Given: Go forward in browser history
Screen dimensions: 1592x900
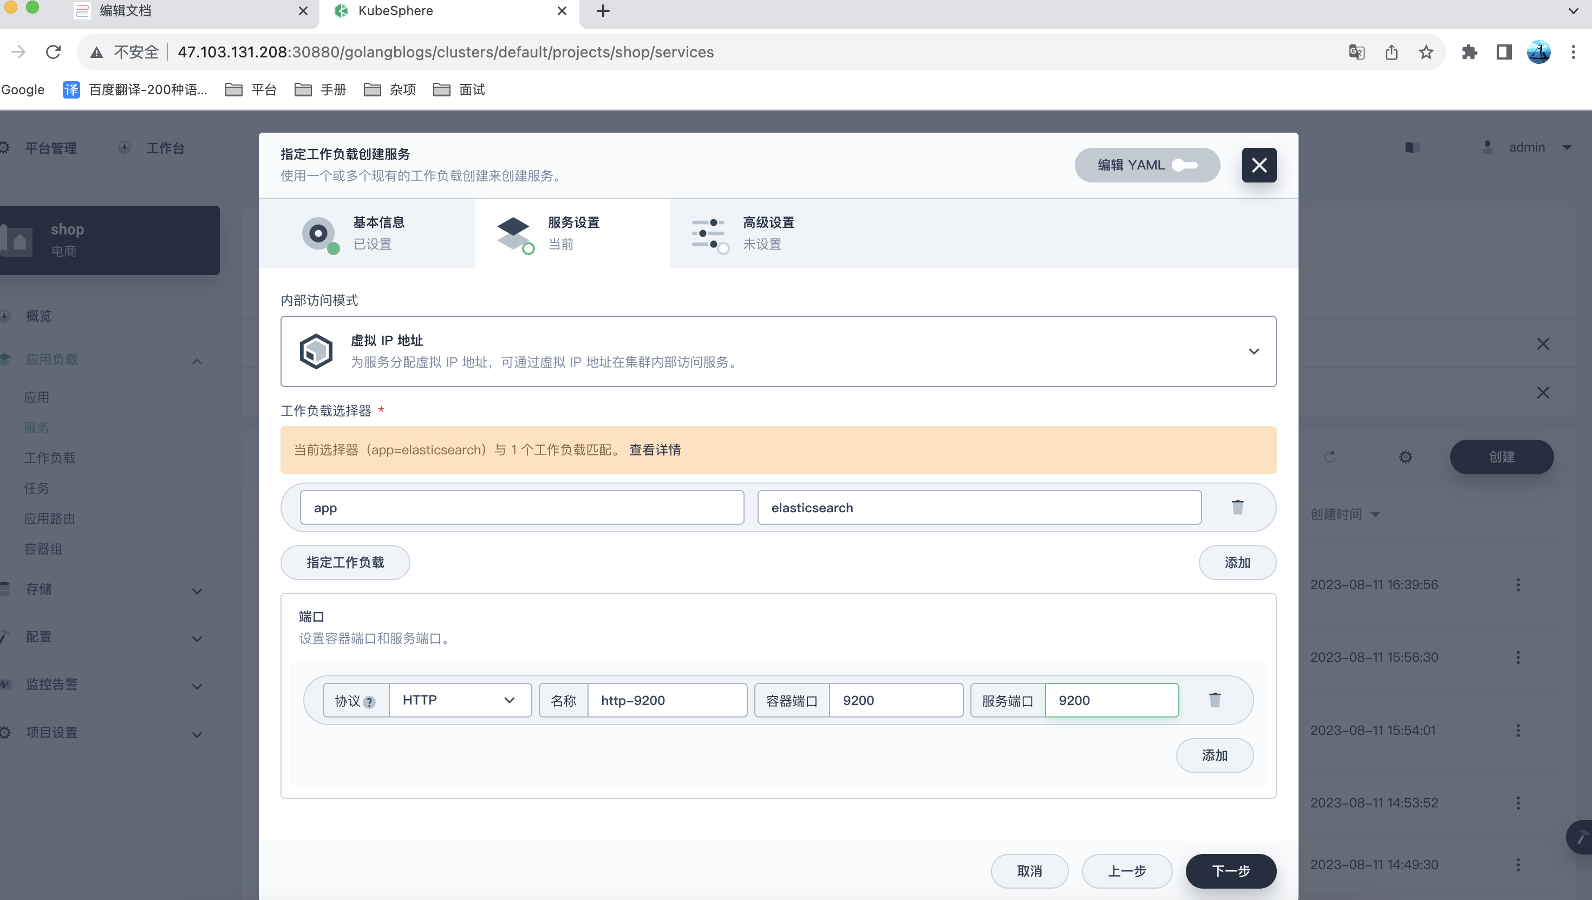Looking at the screenshot, I should pyautogui.click(x=18, y=52).
